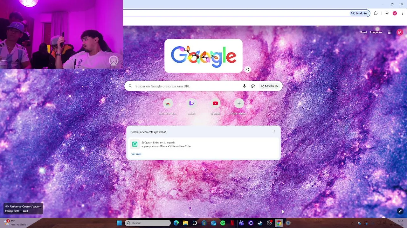Screen dimensions: 407x228
Task: Click the Google Chrome taskbar icon
Action: (279, 223)
